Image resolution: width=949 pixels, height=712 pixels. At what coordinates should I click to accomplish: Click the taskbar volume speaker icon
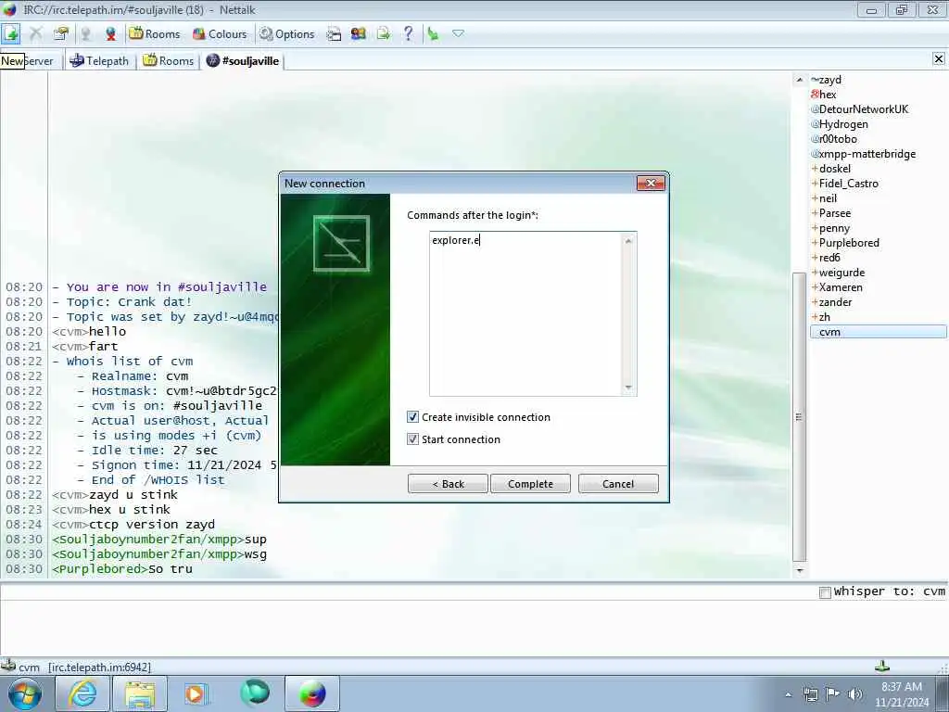click(x=854, y=694)
